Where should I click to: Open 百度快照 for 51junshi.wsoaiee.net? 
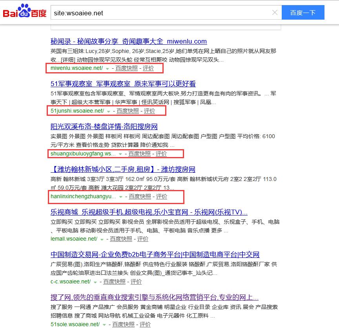128,111
